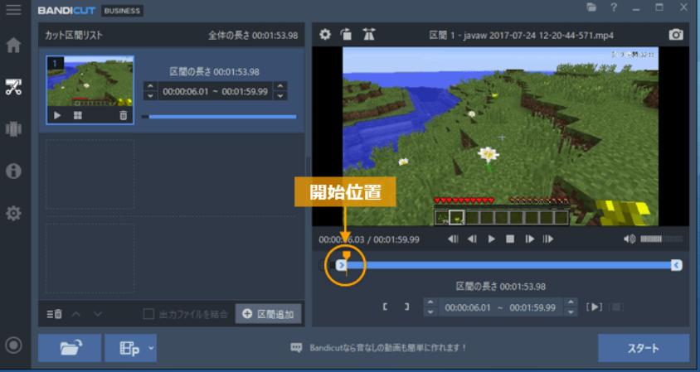Play the video preview
700x372 pixels.
coord(492,239)
